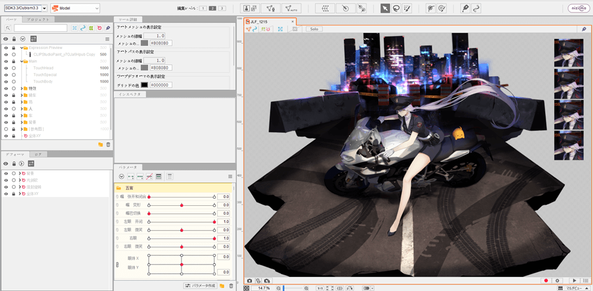Hide the 背景 deformer with eye icon
Image resolution: width=593 pixels, height=291 pixels.
click(x=5, y=173)
